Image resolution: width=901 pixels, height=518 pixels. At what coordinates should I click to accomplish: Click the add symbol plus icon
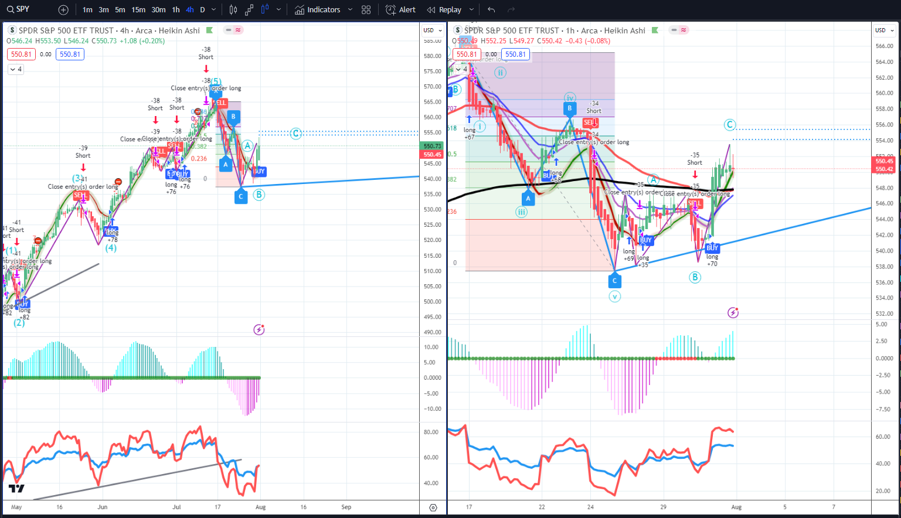tap(63, 10)
